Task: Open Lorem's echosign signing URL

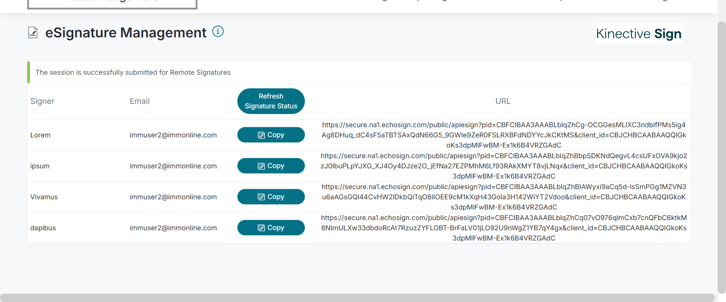Action: [x=504, y=135]
